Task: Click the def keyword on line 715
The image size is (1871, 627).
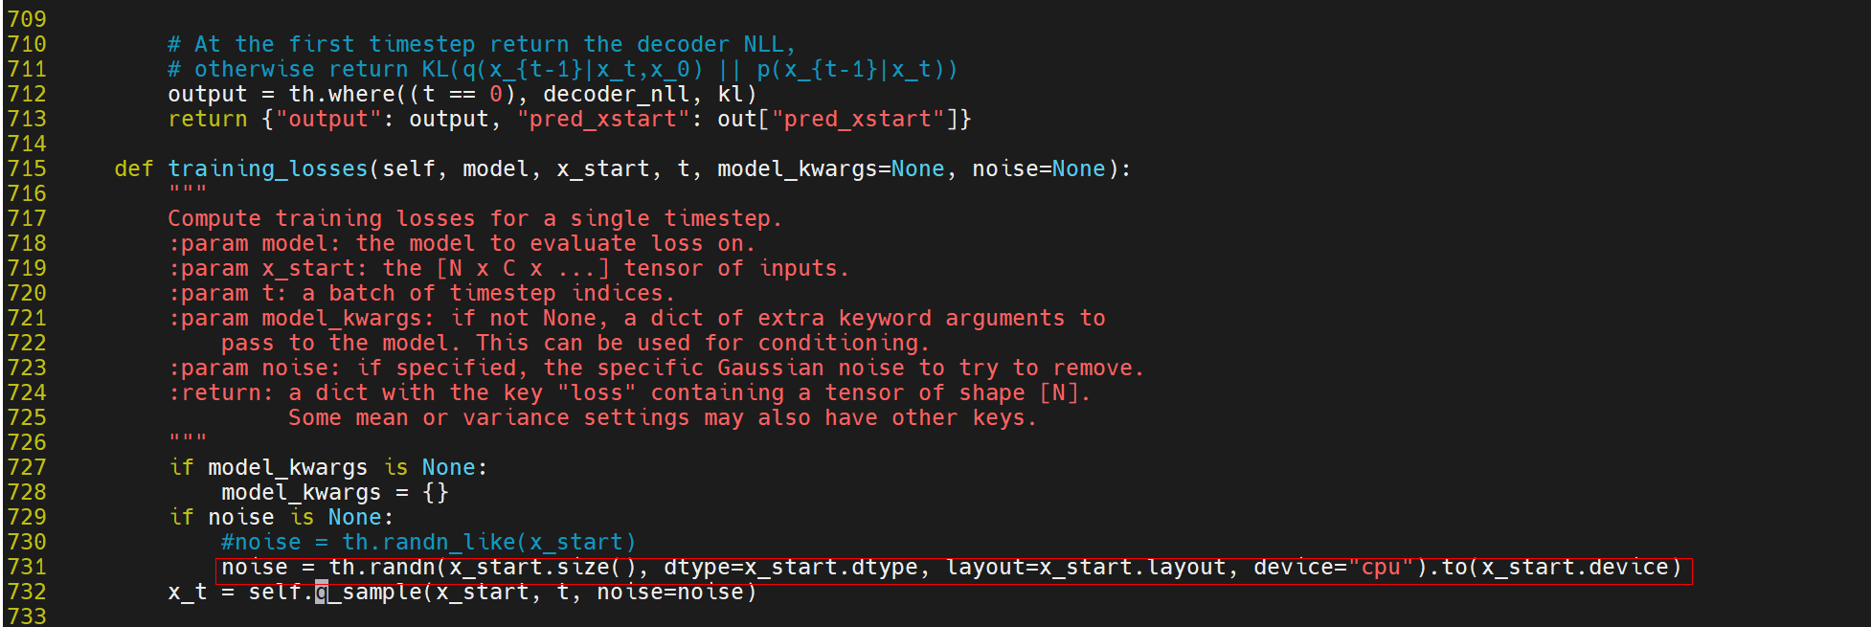Action: (x=134, y=168)
